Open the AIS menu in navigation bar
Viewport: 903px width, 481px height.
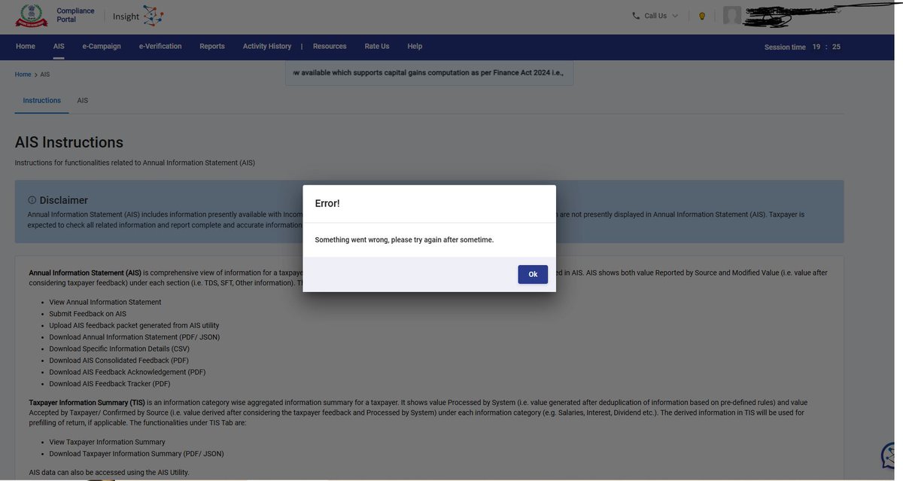point(59,47)
